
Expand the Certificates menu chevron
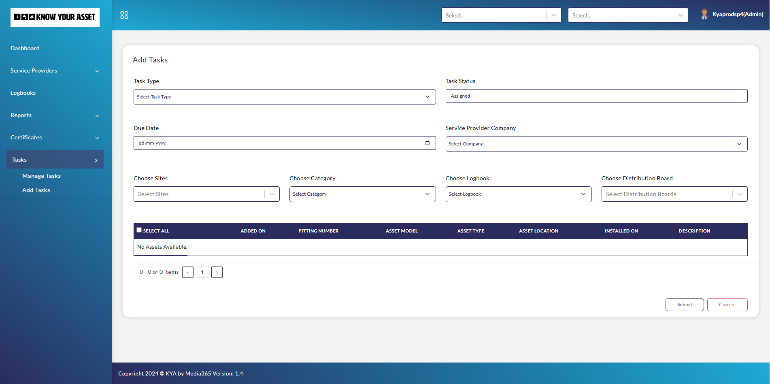(x=97, y=138)
